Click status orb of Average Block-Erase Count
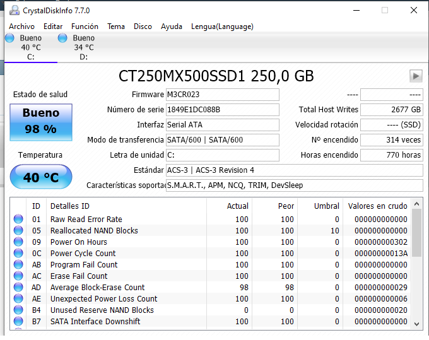Image resolution: width=429 pixels, height=340 pixels. tap(18, 287)
